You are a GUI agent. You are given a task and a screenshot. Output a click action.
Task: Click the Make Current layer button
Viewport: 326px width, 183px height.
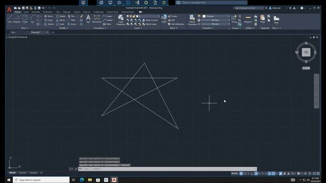pos(150,20)
